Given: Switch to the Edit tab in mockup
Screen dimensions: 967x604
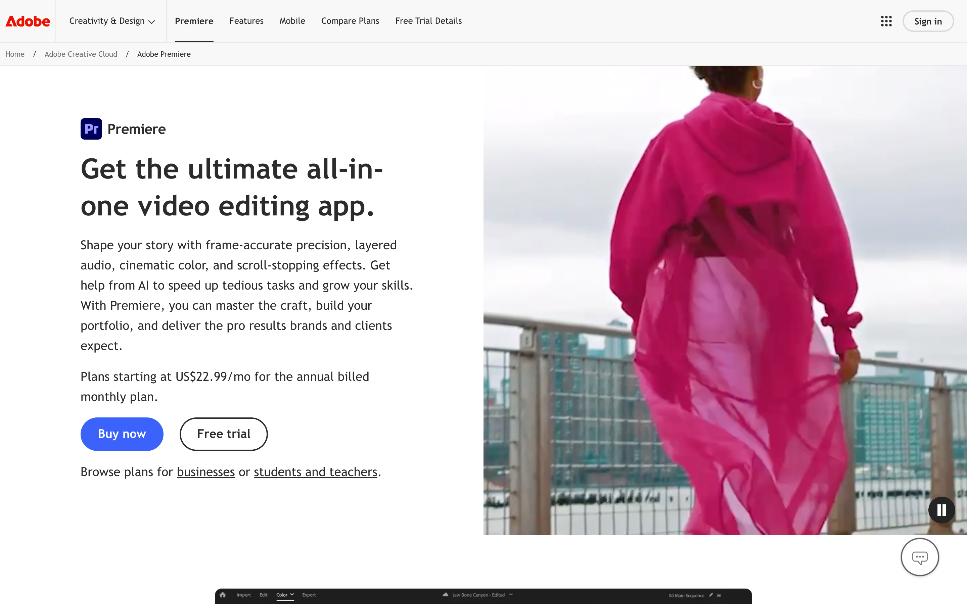Looking at the screenshot, I should click(263, 595).
